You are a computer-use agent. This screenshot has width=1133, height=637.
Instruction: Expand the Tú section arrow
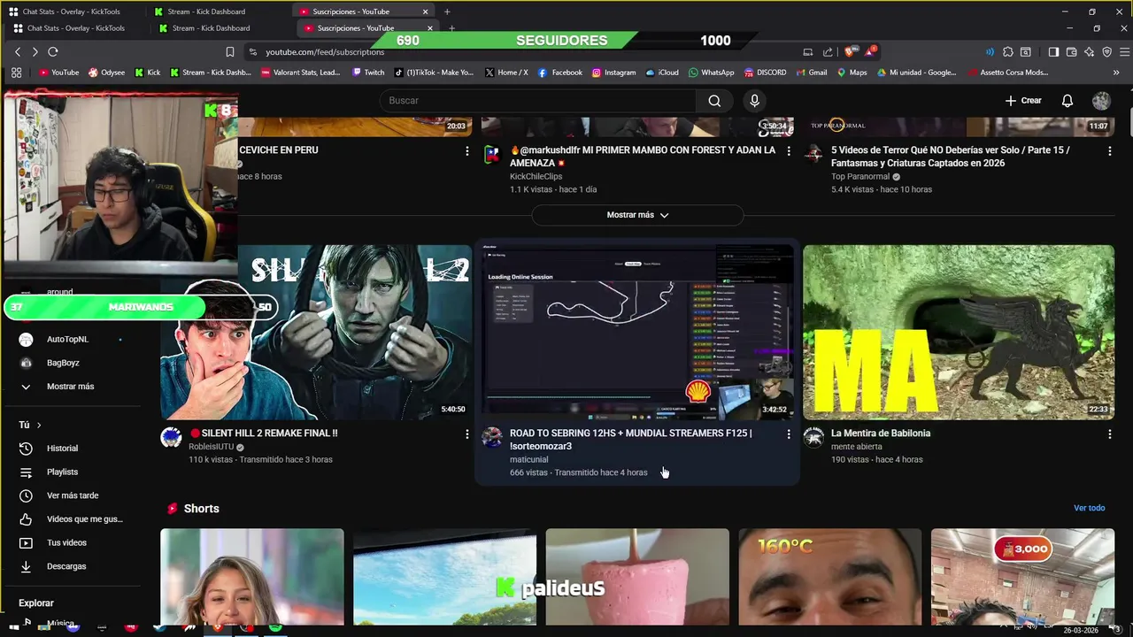(38, 426)
